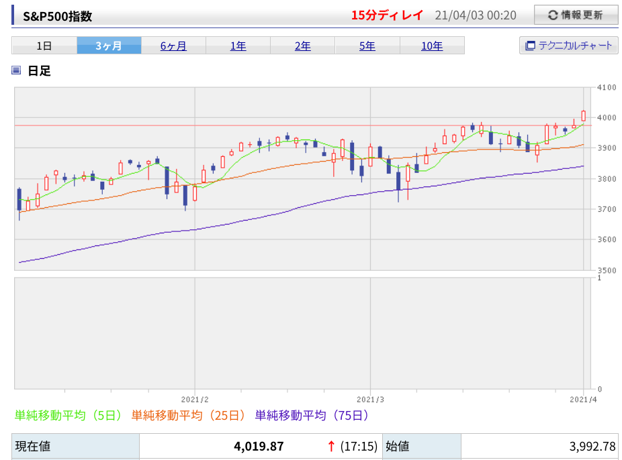This screenshot has width=622, height=460.
Task: Click the 3800 price axis label
Action: click(x=607, y=178)
